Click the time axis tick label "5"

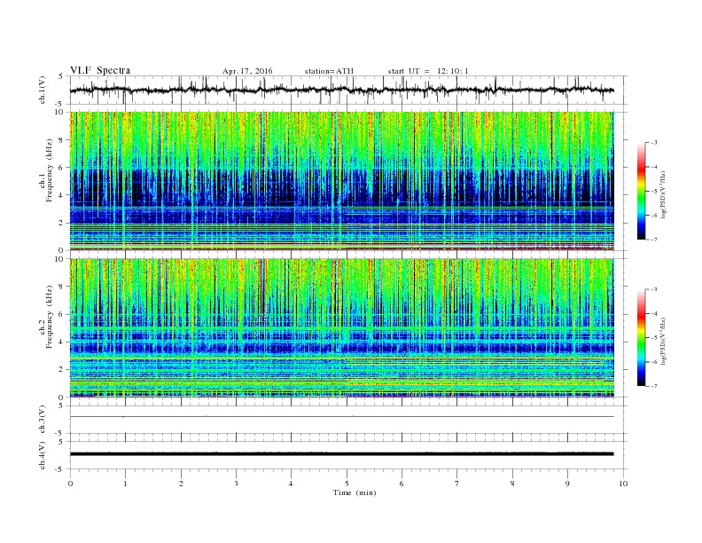click(x=347, y=484)
